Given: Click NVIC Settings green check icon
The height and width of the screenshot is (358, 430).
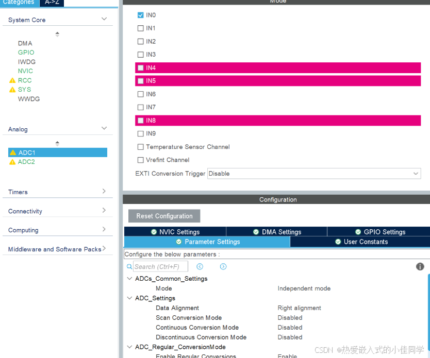Looking at the screenshot, I should 154,232.
